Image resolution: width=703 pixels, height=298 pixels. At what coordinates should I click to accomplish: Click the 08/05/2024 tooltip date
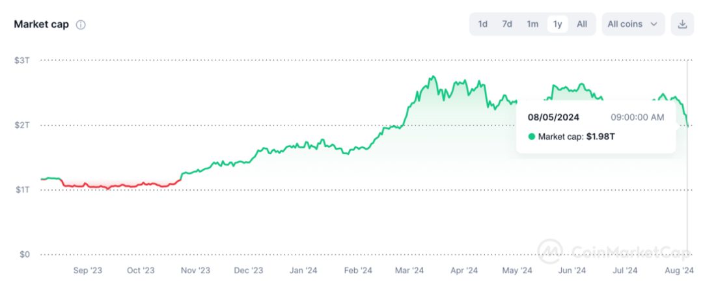553,118
